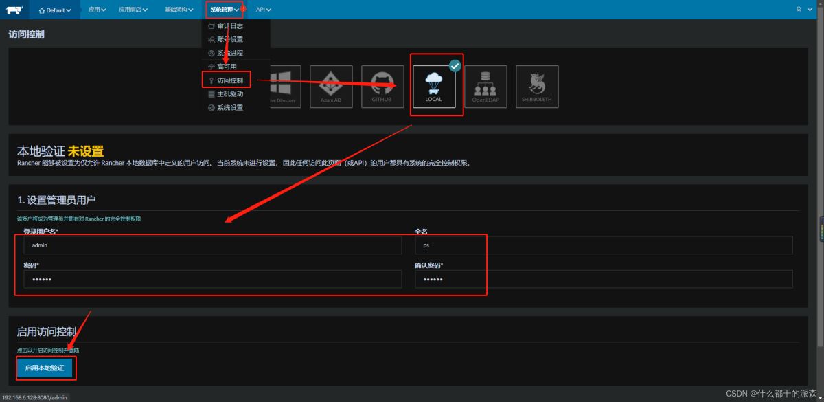The height and width of the screenshot is (402, 824).
Task: Expand the API menu
Action: pyautogui.click(x=264, y=10)
